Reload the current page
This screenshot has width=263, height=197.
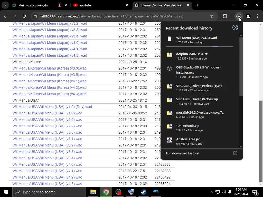click(x=24, y=16)
